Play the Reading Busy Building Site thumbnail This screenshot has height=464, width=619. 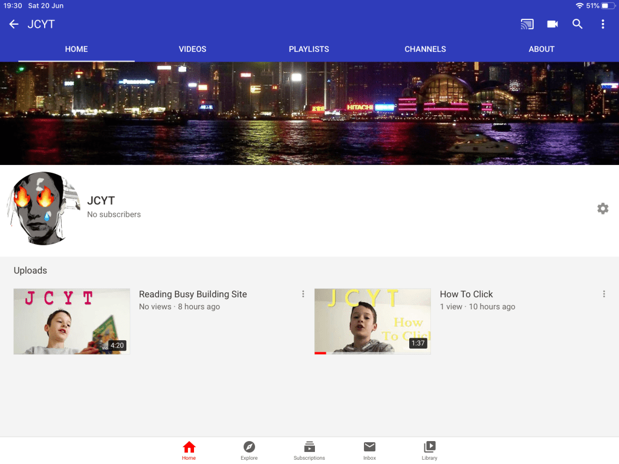click(x=72, y=321)
